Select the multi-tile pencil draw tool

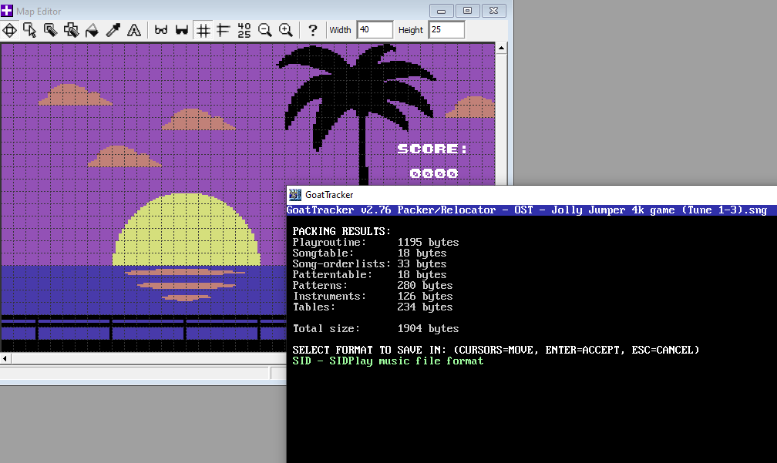pyautogui.click(x=72, y=30)
